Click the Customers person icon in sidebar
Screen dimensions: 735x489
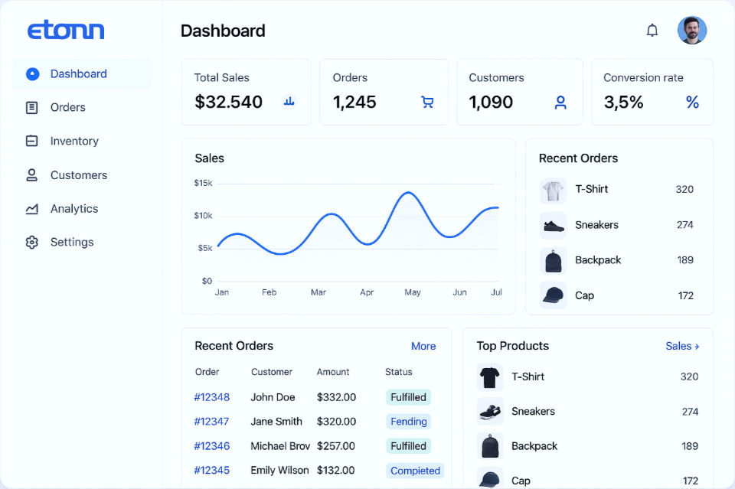coord(31,175)
